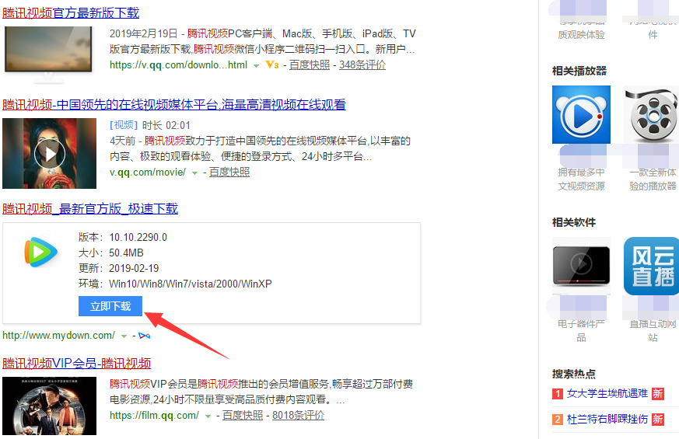Open the 腾讯视频_最新官方版_极速下载 result title
The image size is (679, 439).
tap(90, 209)
